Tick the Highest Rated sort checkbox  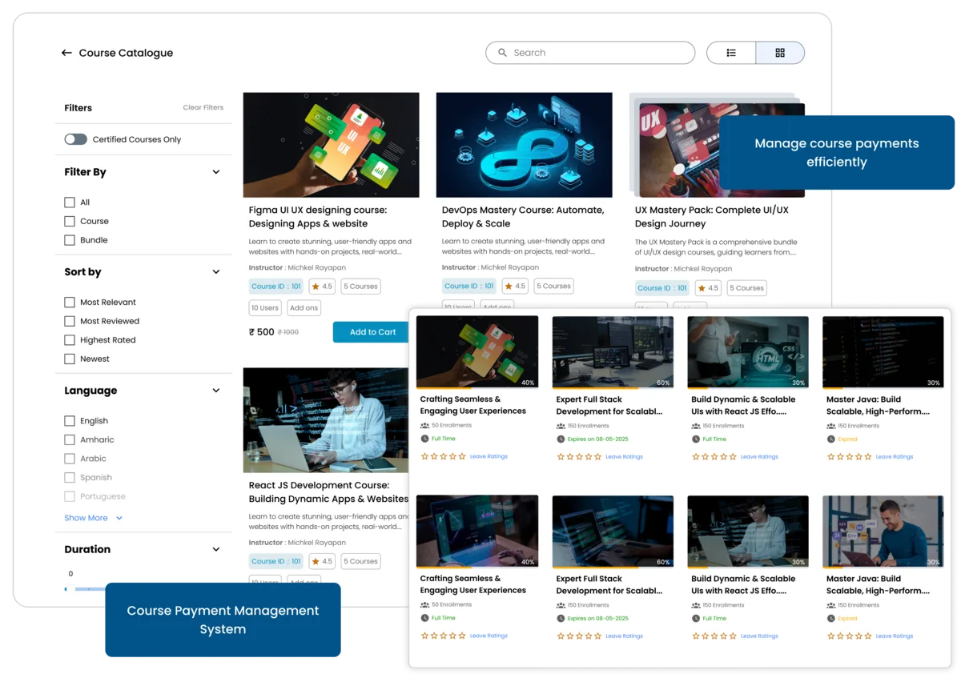pos(70,340)
